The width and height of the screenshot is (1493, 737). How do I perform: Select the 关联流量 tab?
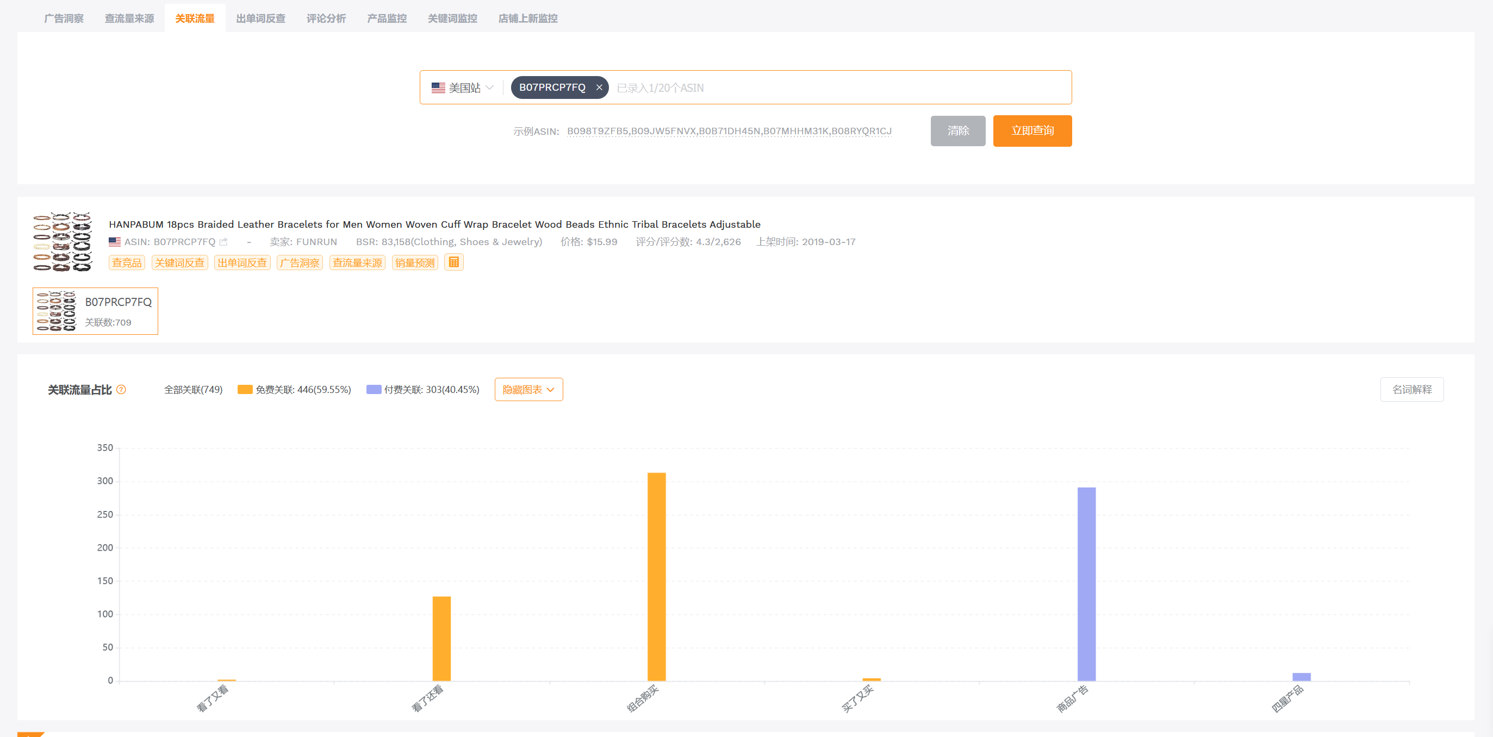coord(195,18)
